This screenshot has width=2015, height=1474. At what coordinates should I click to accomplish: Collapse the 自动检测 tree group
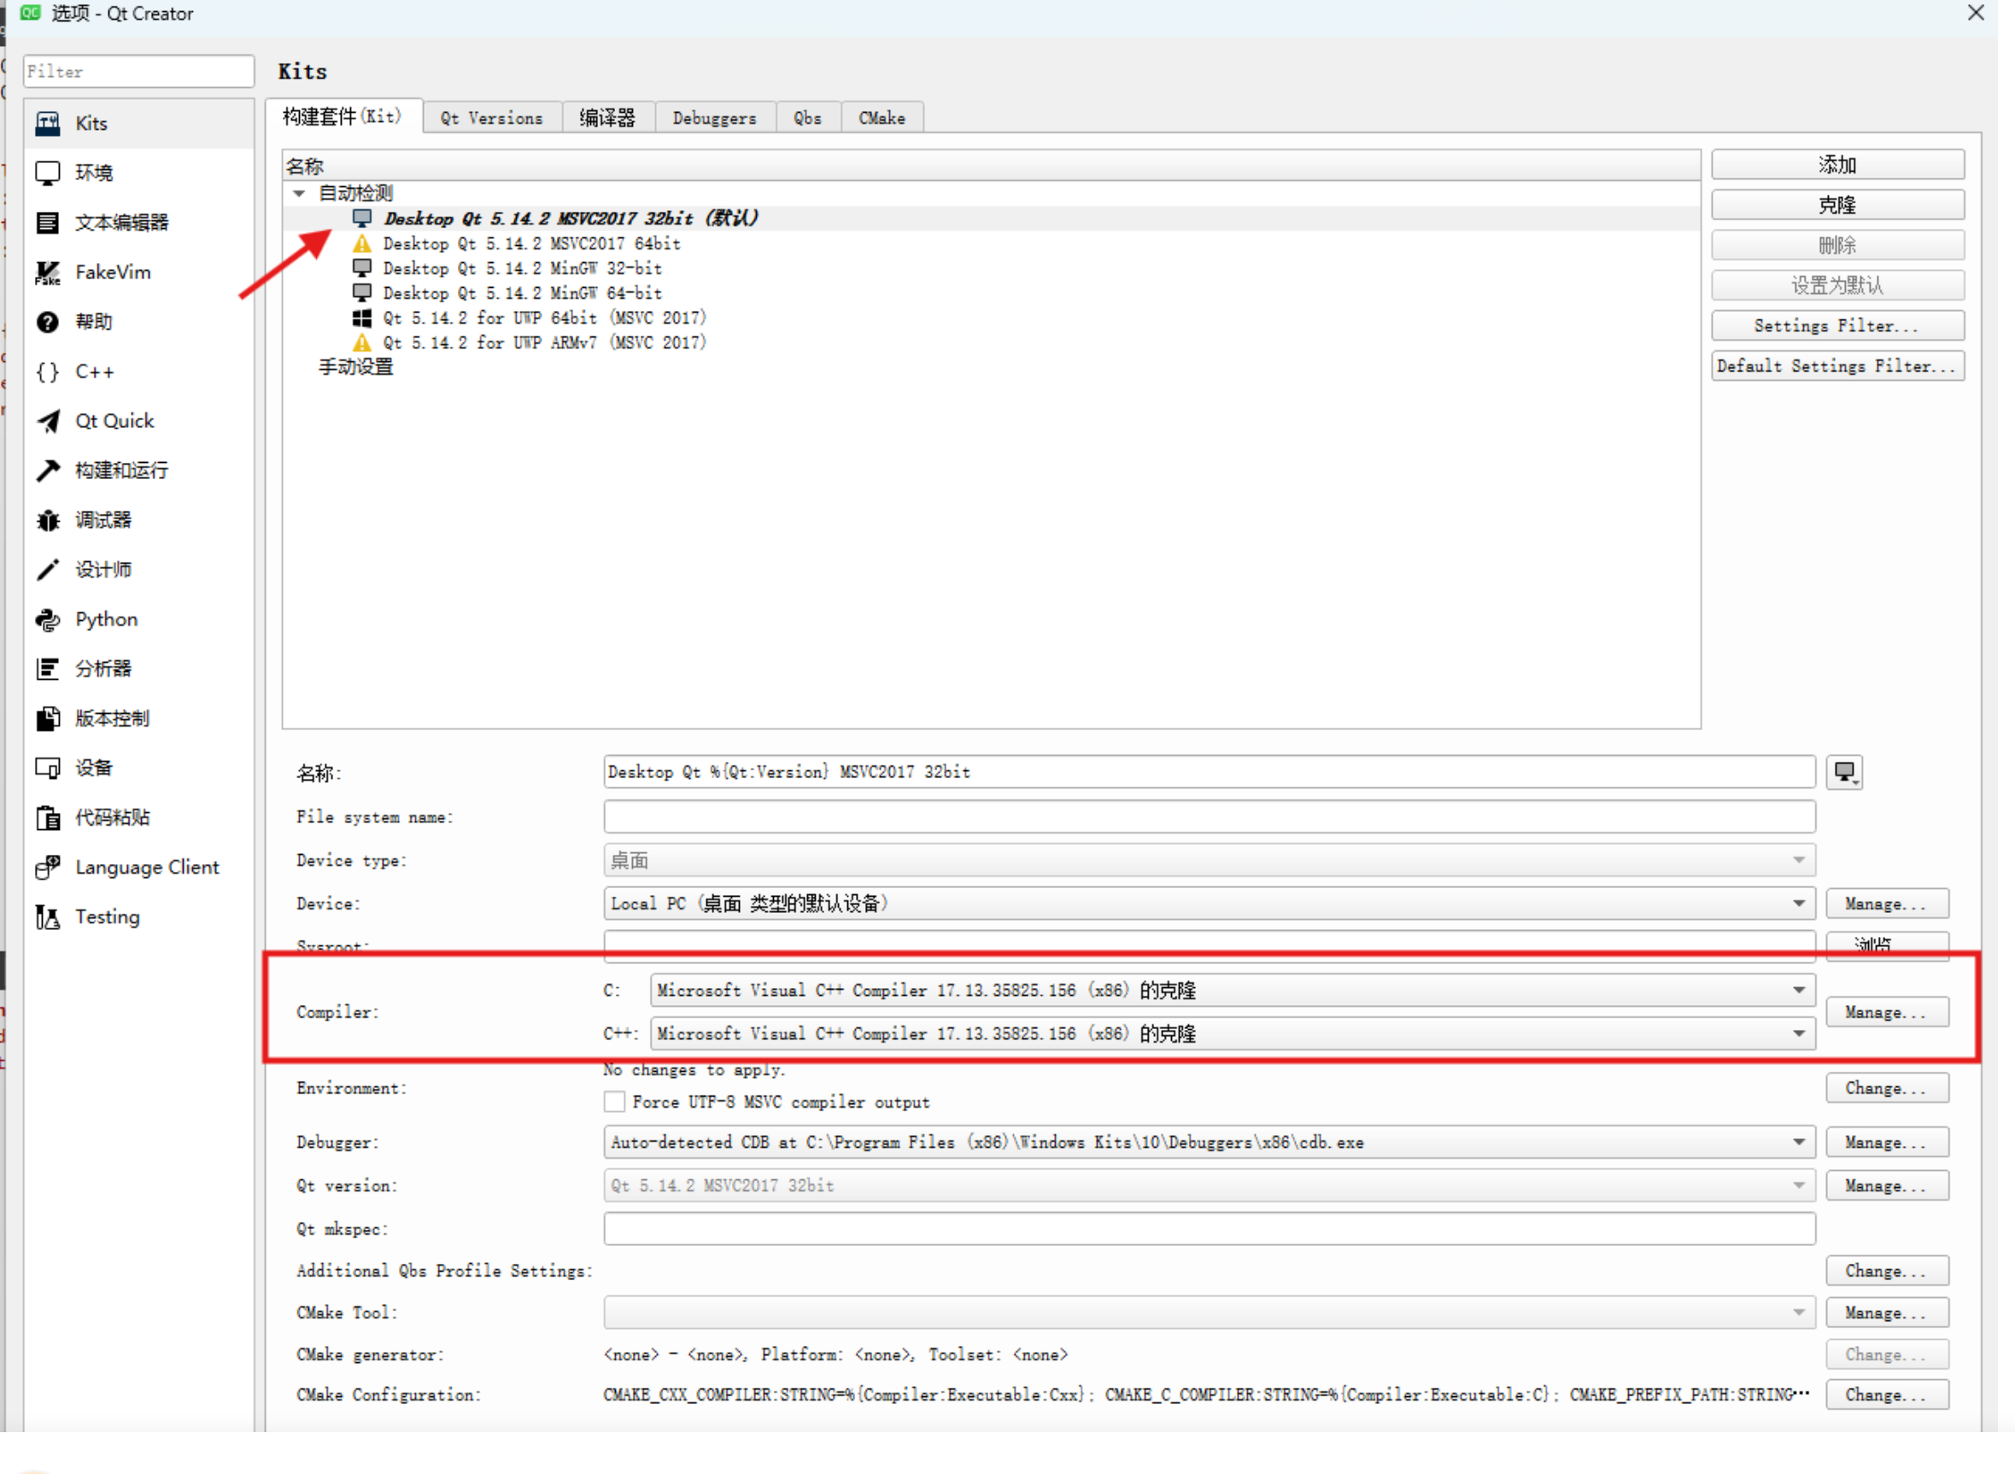[299, 193]
